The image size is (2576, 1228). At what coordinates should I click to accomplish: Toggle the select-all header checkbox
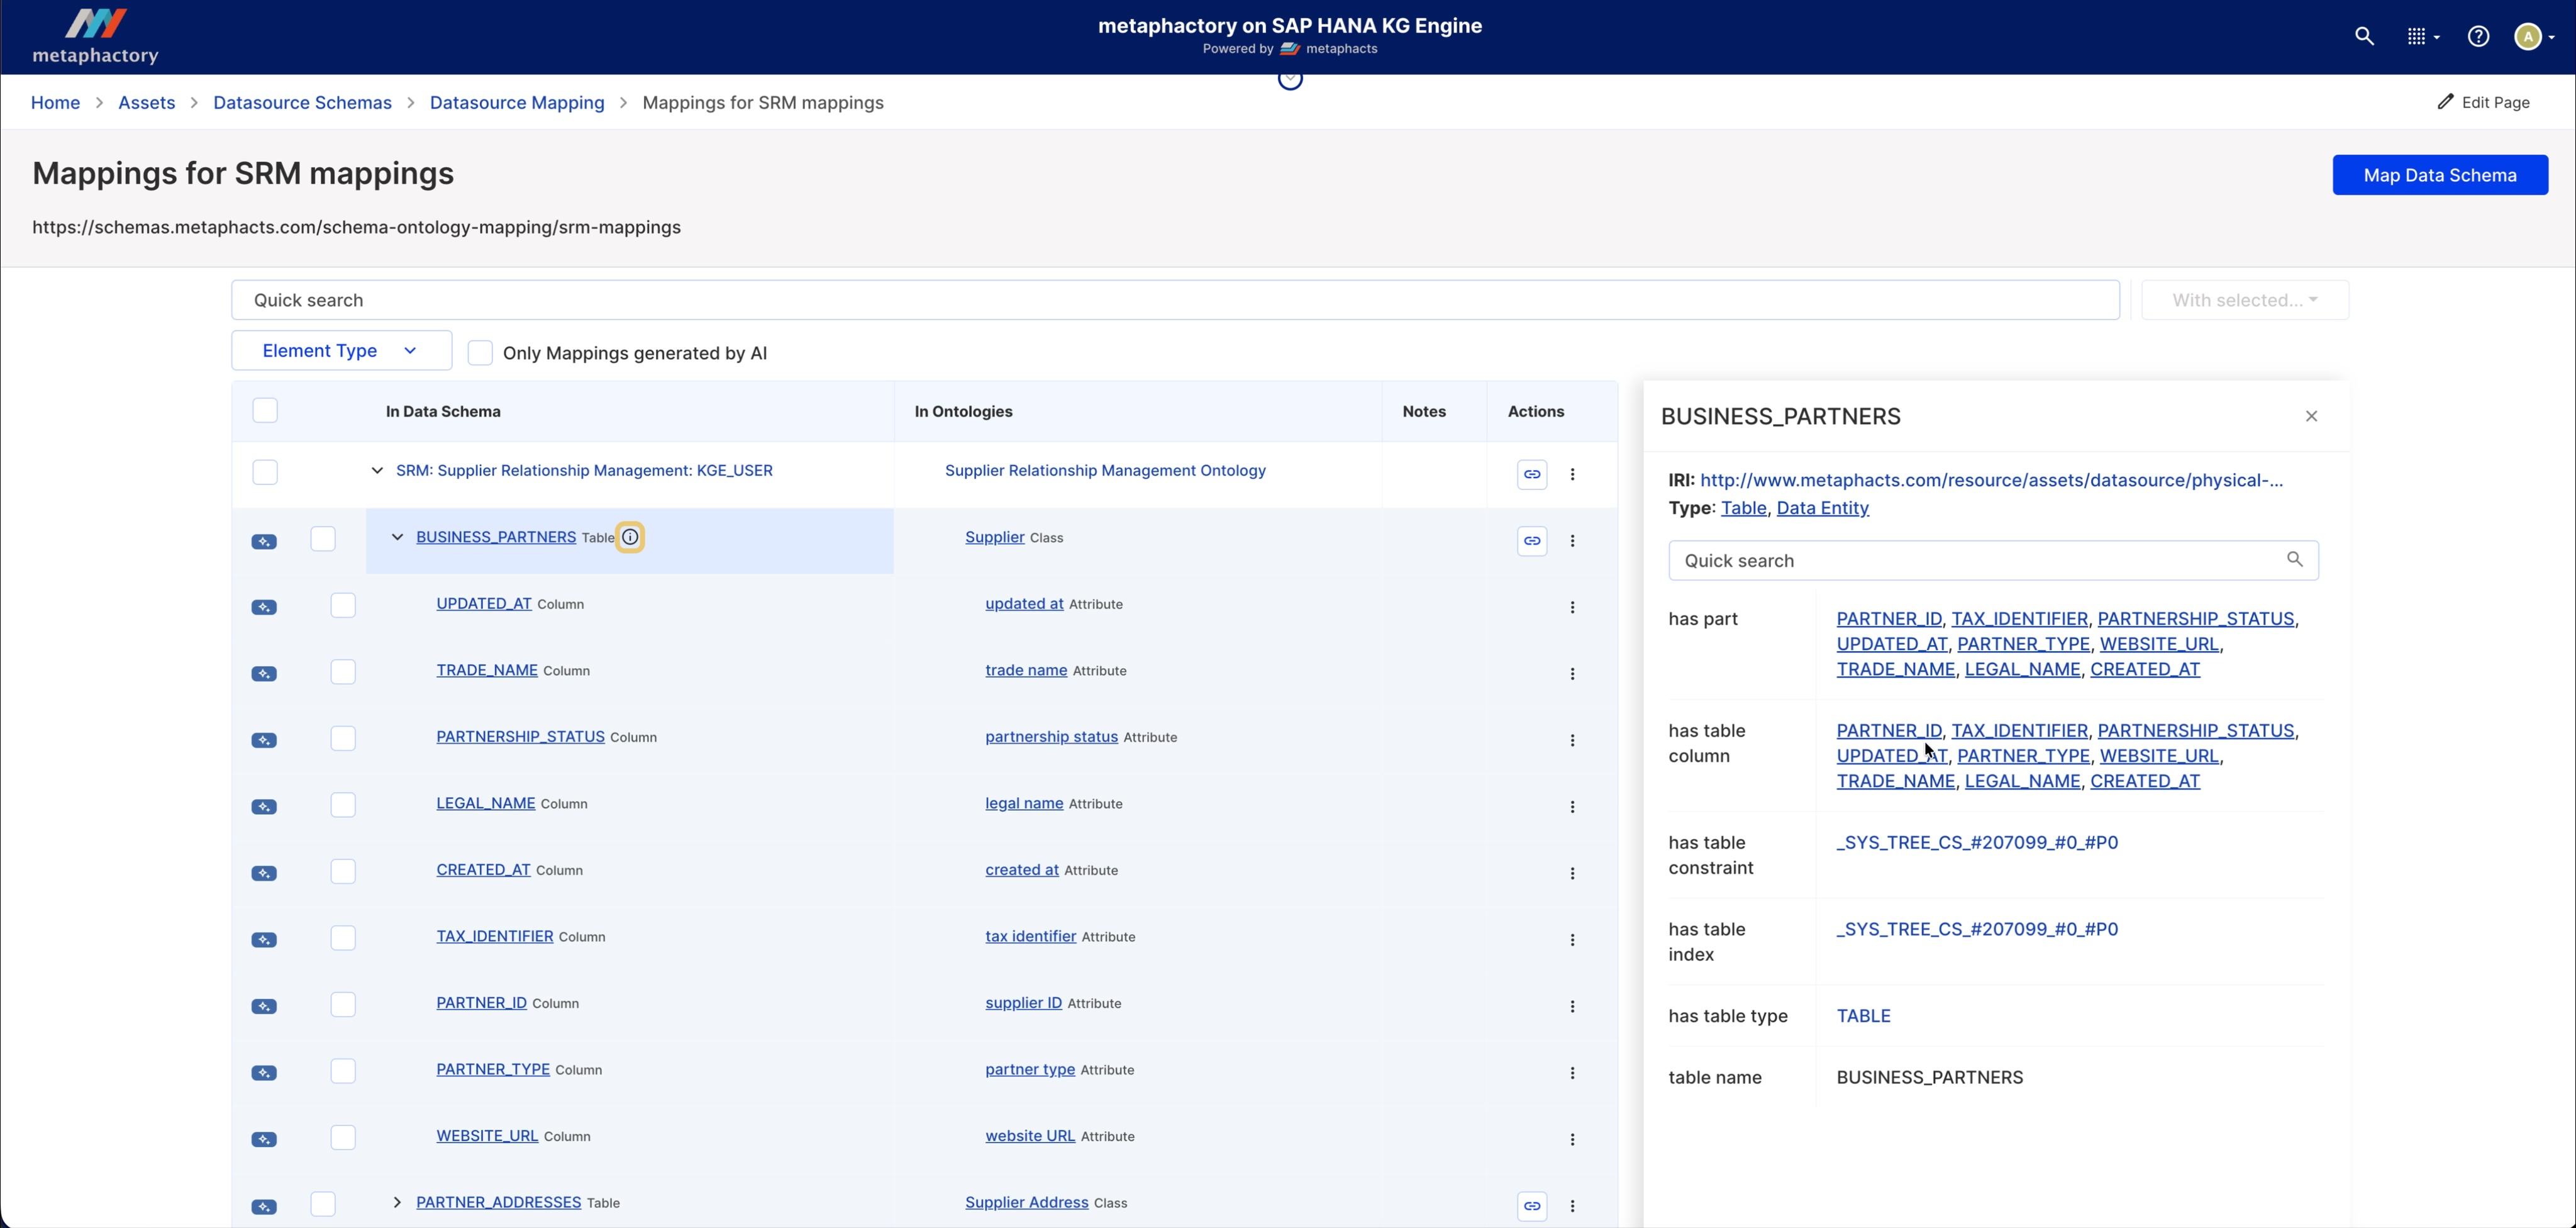(x=265, y=411)
